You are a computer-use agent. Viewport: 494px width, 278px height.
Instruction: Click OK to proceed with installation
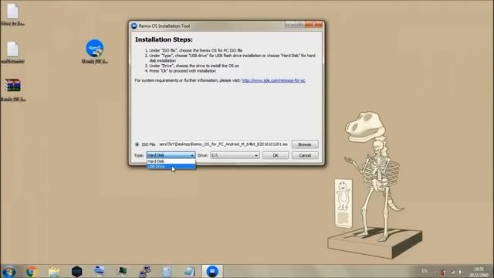point(276,155)
